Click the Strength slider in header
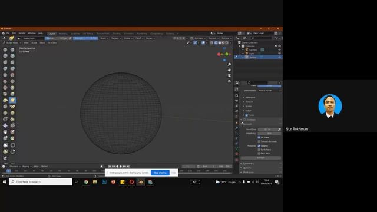The width and height of the screenshot is (377, 212). point(85,38)
